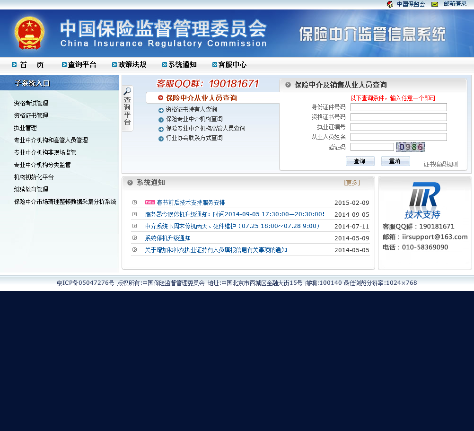Open 专业中介机构非现场监管 subsystem
474x431 pixels.
point(45,153)
